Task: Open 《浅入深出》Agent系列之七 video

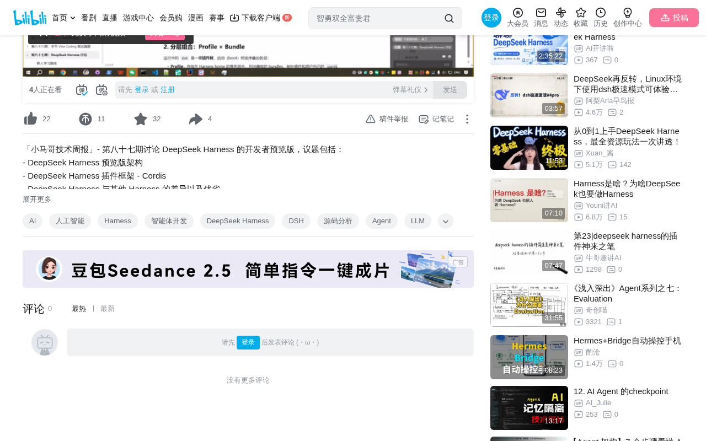Action: (628, 293)
